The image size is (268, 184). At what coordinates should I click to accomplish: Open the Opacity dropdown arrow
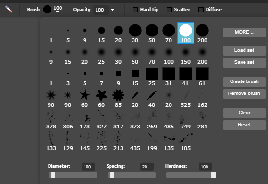113,10
